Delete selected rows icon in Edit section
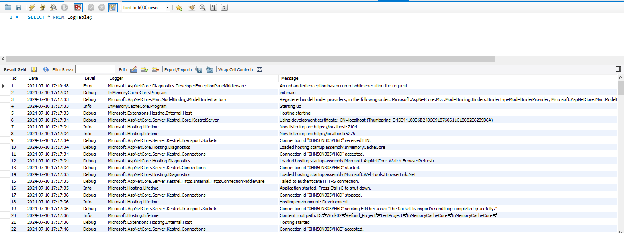Image resolution: width=624 pixels, height=233 pixels. click(x=155, y=69)
